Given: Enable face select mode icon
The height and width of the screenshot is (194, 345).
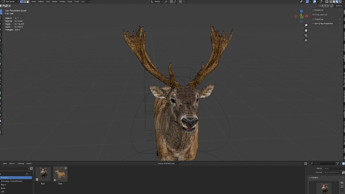Looking at the screenshot, I should coord(28,2).
